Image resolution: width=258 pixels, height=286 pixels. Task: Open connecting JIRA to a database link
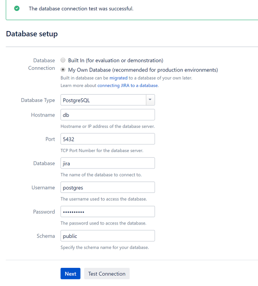(x=127, y=85)
